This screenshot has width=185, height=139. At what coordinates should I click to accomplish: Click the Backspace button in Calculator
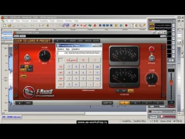coord(72,60)
